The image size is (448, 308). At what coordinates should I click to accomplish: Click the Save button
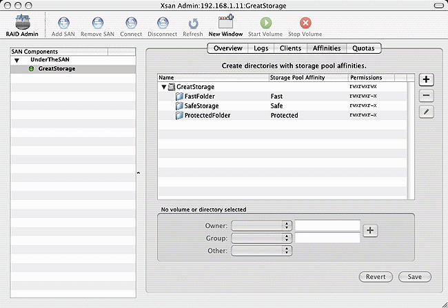[x=414, y=277]
